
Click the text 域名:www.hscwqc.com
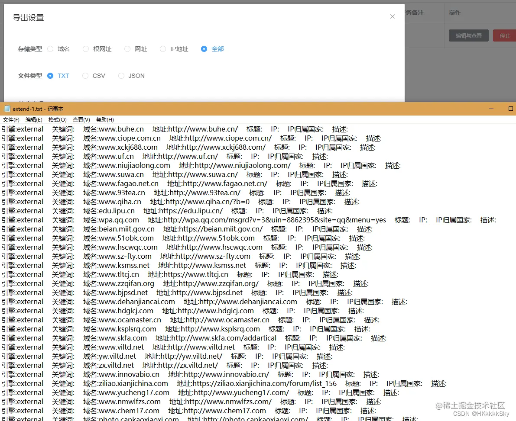coord(120,247)
